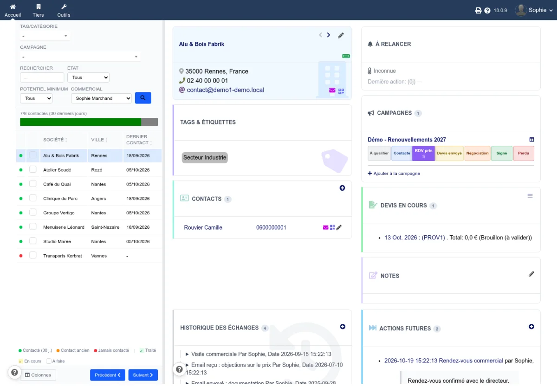The height and width of the screenshot is (387, 557).
Task: Edit contact Rouvier Camille with pencil icon
Action: [x=339, y=227]
